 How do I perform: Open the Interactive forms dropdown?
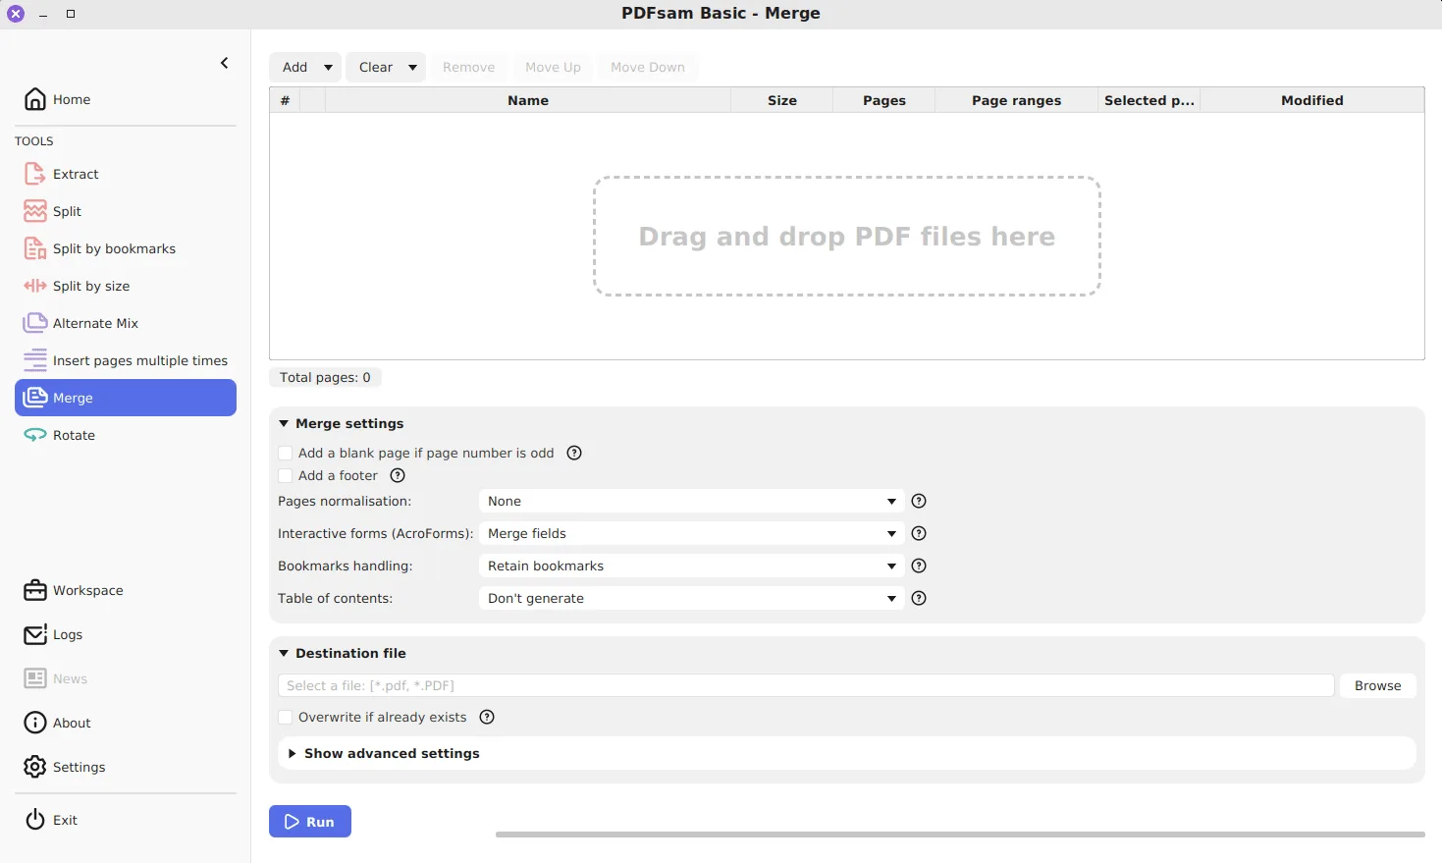[x=692, y=533]
